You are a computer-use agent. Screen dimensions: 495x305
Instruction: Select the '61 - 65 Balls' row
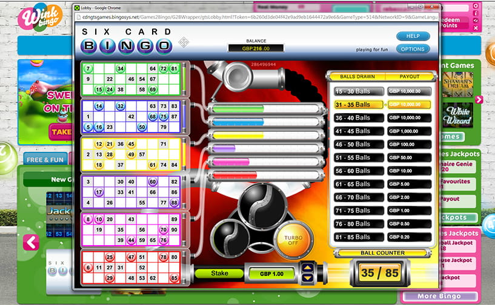359,184
